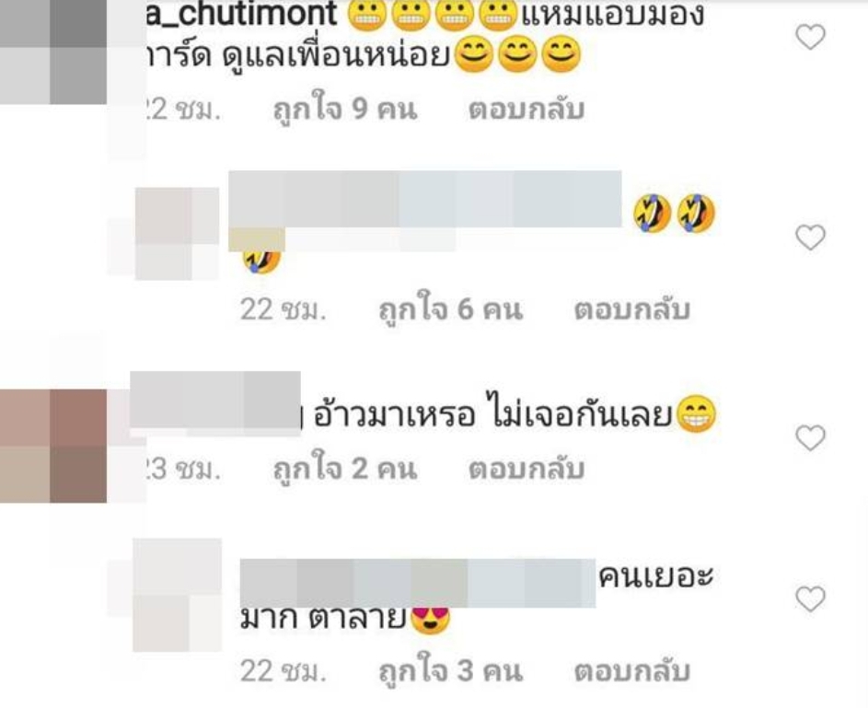Like the อ้าวมาเหรอ comment heart
Image resolution: width=868 pixels, height=708 pixels.
pos(810,438)
